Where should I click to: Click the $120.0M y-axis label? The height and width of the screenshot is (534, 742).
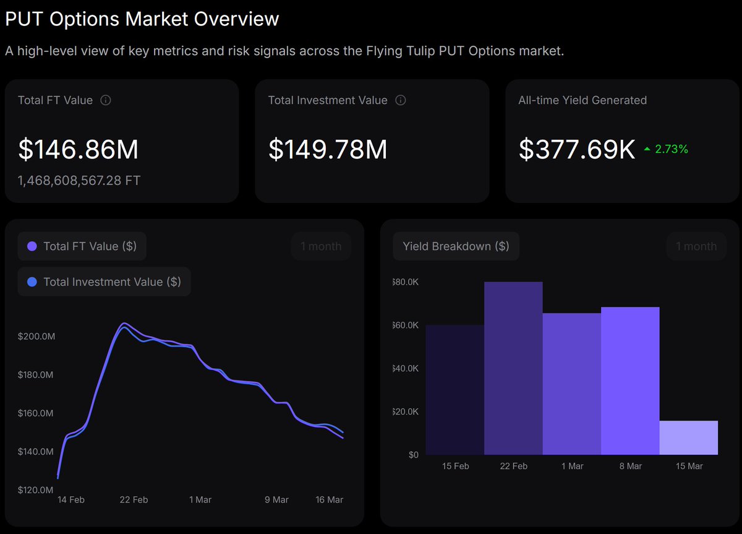[36, 490]
